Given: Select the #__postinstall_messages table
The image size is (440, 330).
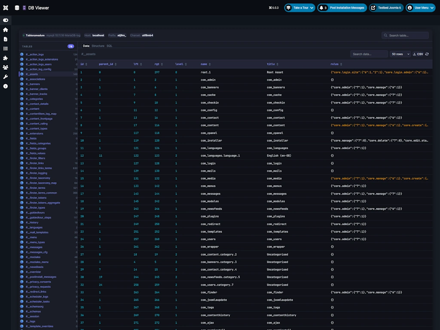Looking at the screenshot, I should coord(48,277).
